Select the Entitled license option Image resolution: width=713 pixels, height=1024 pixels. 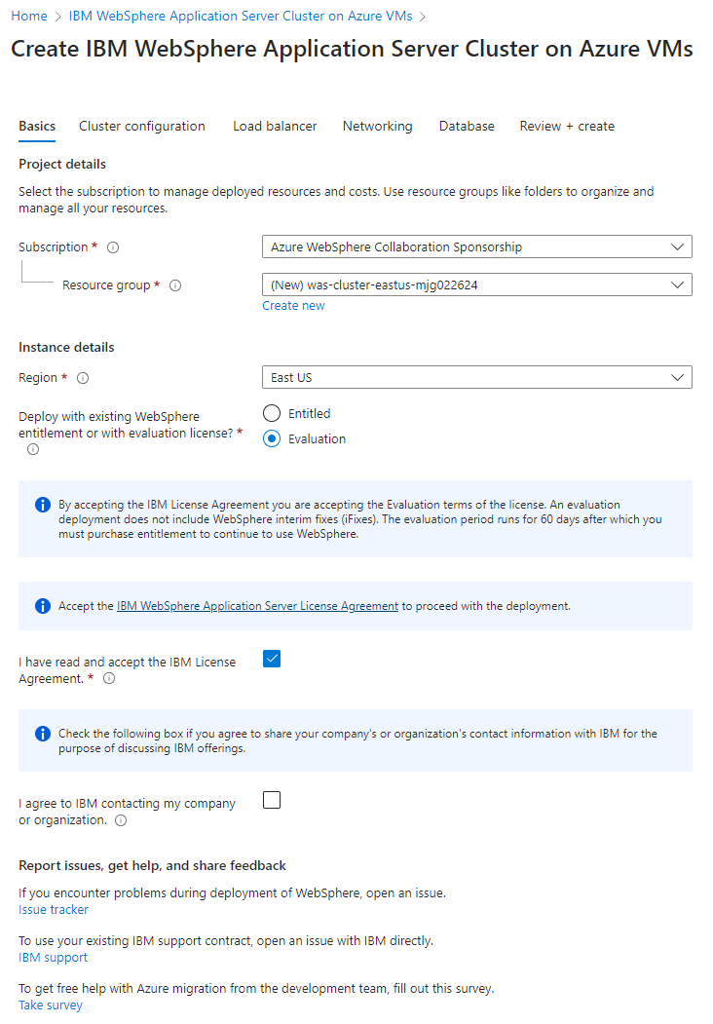pyautogui.click(x=272, y=413)
